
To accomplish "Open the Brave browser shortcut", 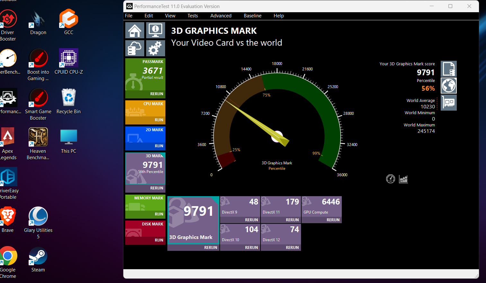I will [x=8, y=220].
